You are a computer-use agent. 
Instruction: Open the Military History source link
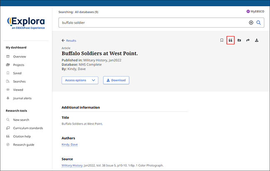[72, 165]
